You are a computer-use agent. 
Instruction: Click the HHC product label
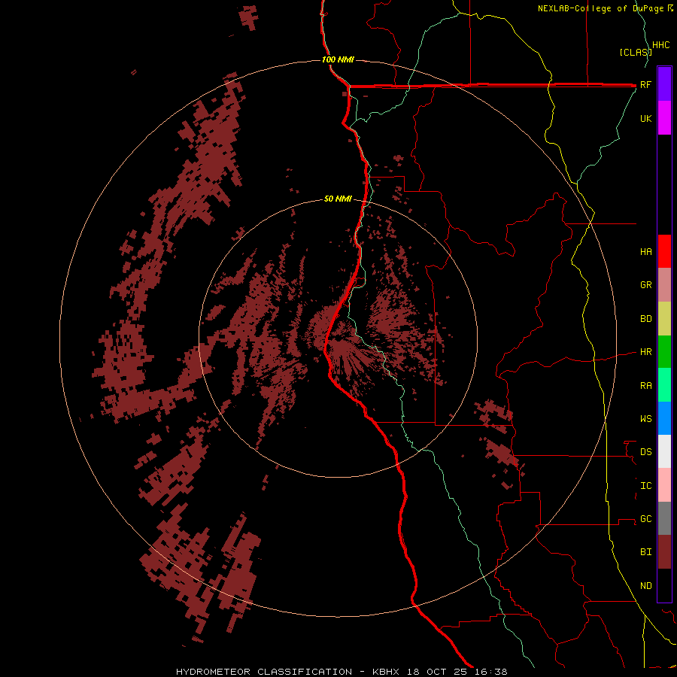click(660, 45)
